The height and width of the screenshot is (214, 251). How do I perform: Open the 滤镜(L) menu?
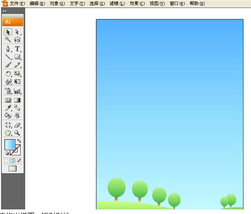click(x=117, y=4)
